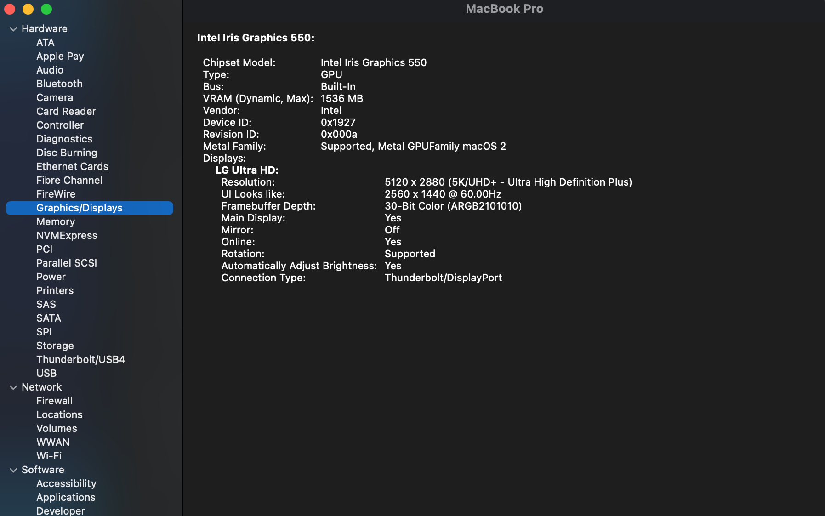Select Volumes under Network
825x516 pixels.
tap(57, 428)
